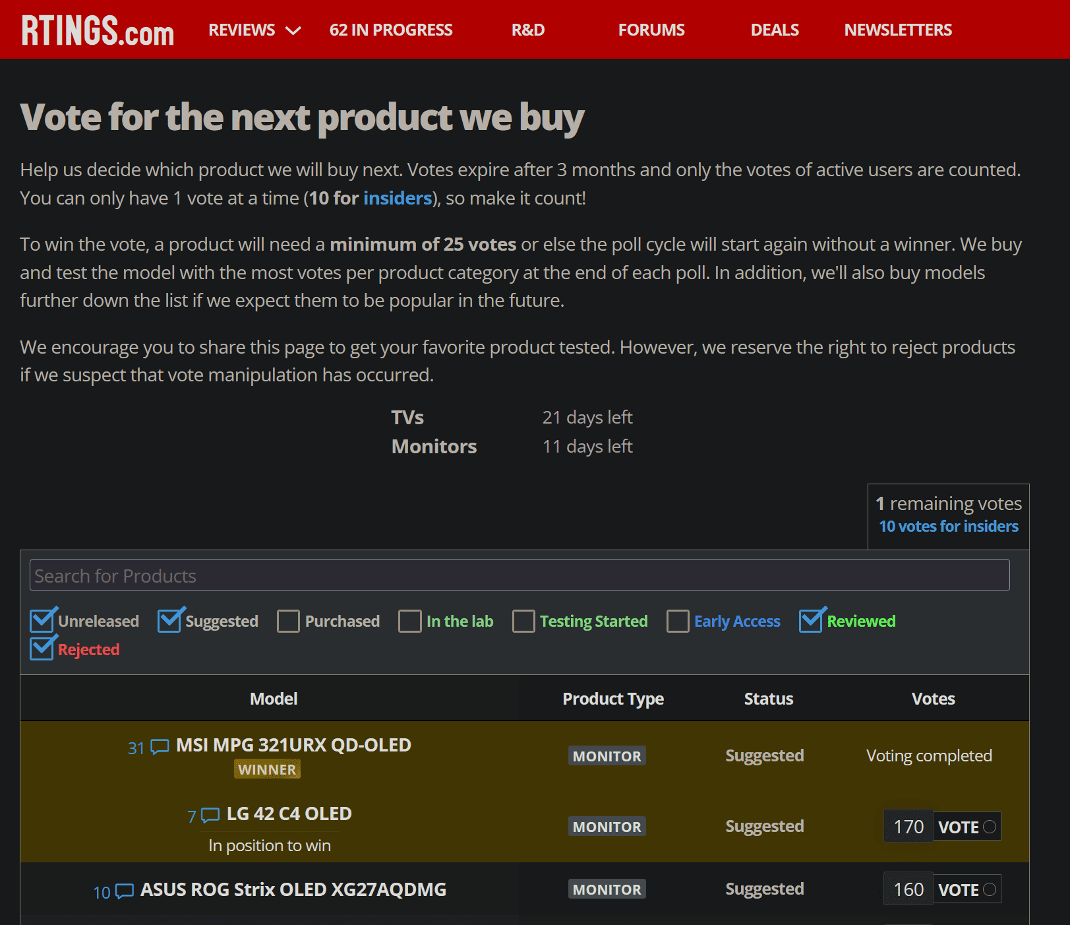The image size is (1070, 925).
Task: Enable the Early Access filter
Action: 678,621
